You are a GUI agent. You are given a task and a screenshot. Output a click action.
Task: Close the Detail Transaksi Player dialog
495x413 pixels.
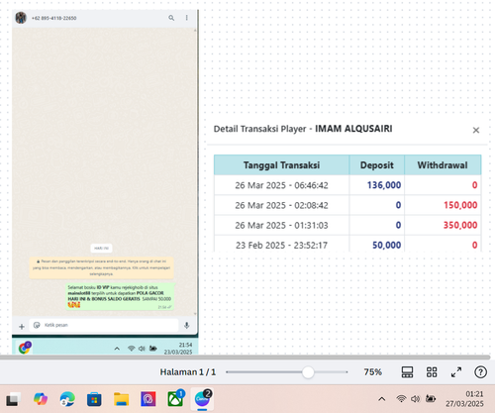click(476, 130)
